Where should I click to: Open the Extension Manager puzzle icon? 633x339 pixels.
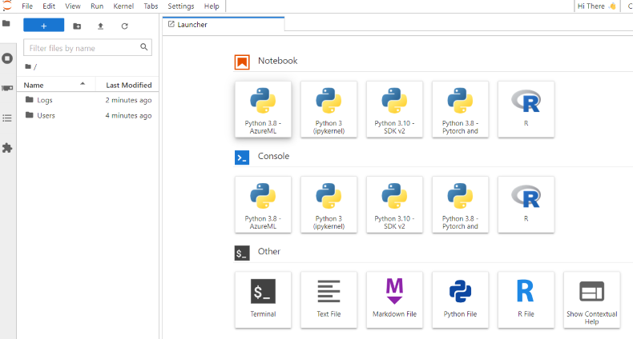pyautogui.click(x=7, y=148)
